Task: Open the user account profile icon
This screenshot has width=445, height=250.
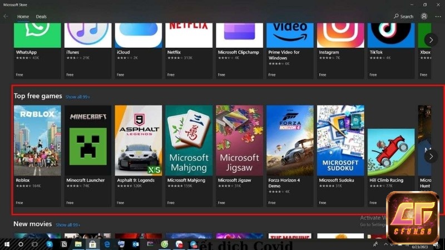Action: pyautogui.click(x=424, y=16)
